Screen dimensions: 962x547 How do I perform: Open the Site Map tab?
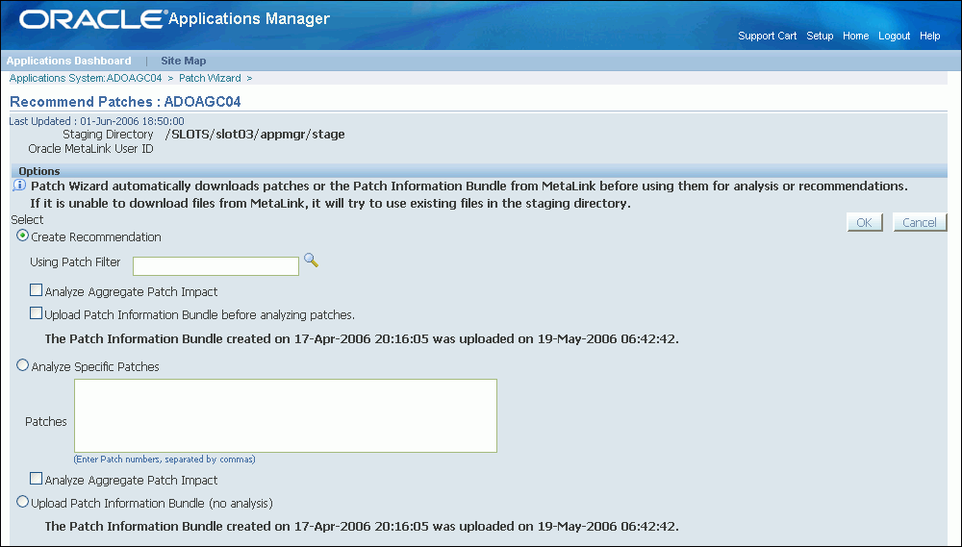point(184,61)
